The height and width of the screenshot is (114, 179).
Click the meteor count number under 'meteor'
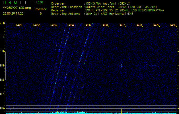coord(41,13)
